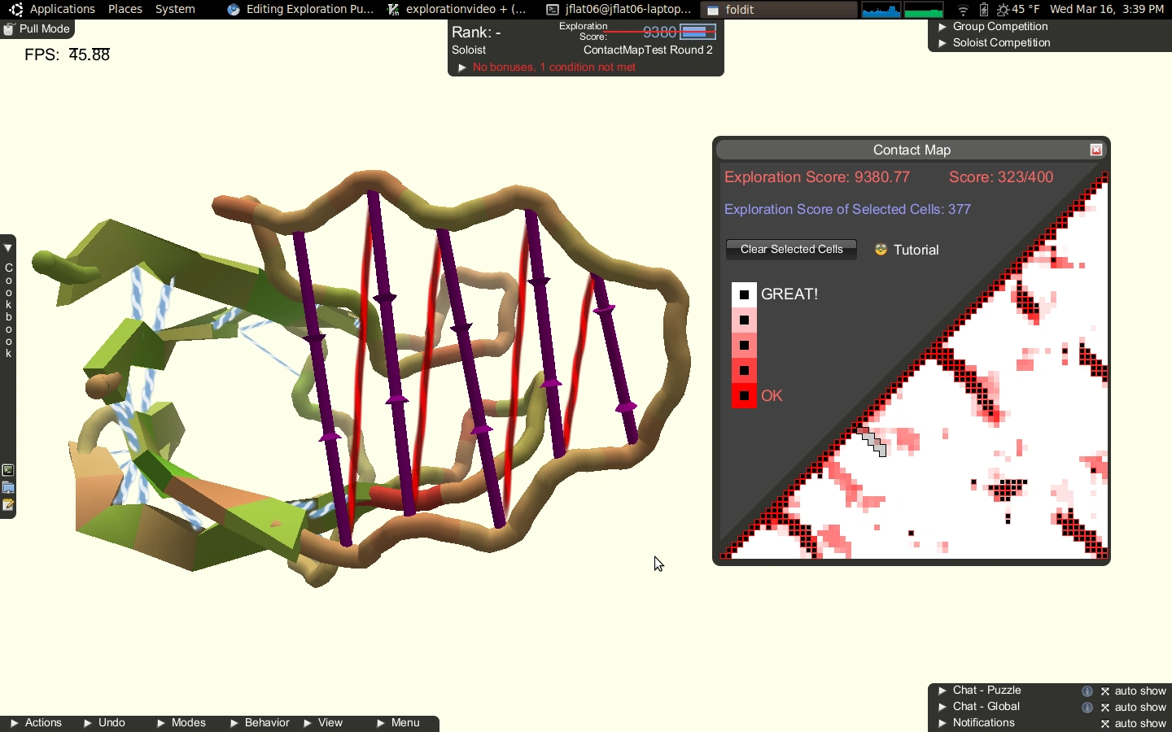Open the Applications menu

(x=63, y=10)
